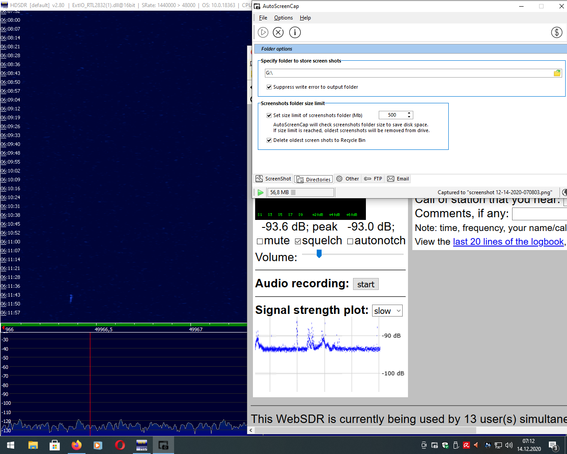Click the -90 dB label on signal plot

(391, 336)
